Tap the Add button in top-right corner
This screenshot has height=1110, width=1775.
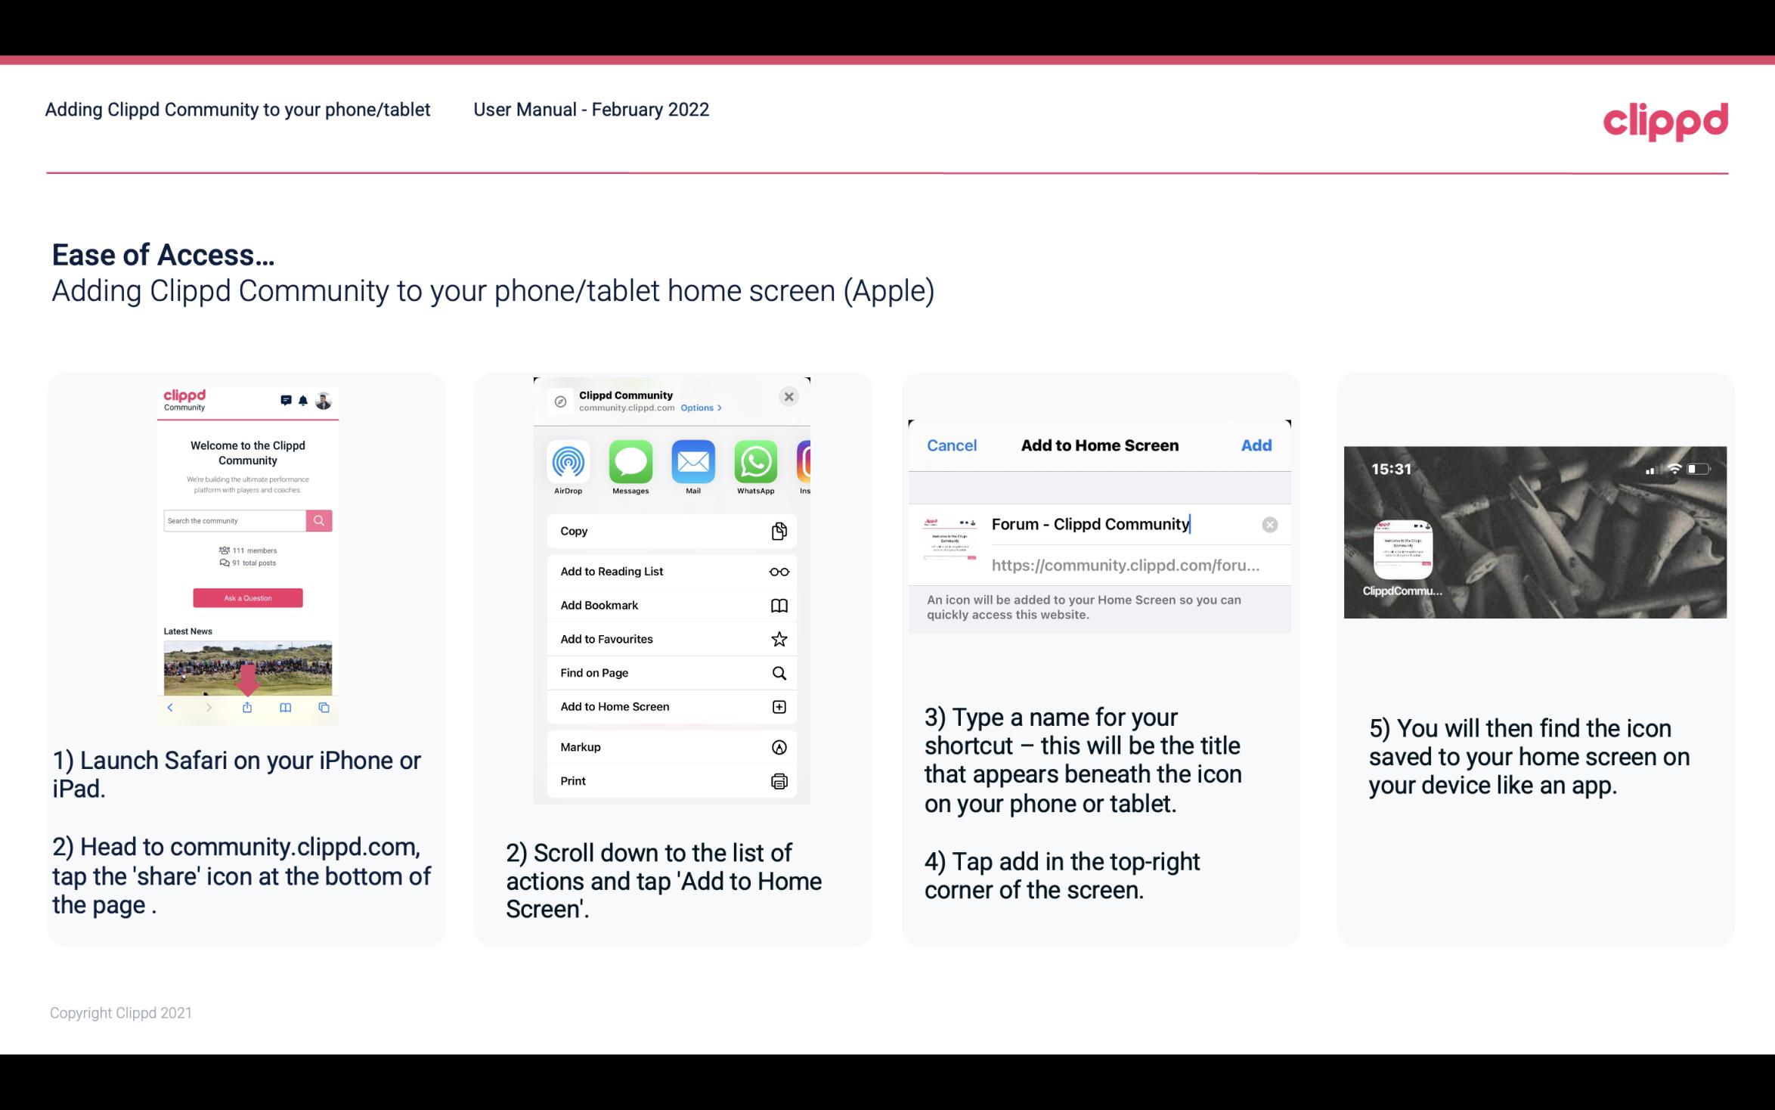[x=1256, y=444]
